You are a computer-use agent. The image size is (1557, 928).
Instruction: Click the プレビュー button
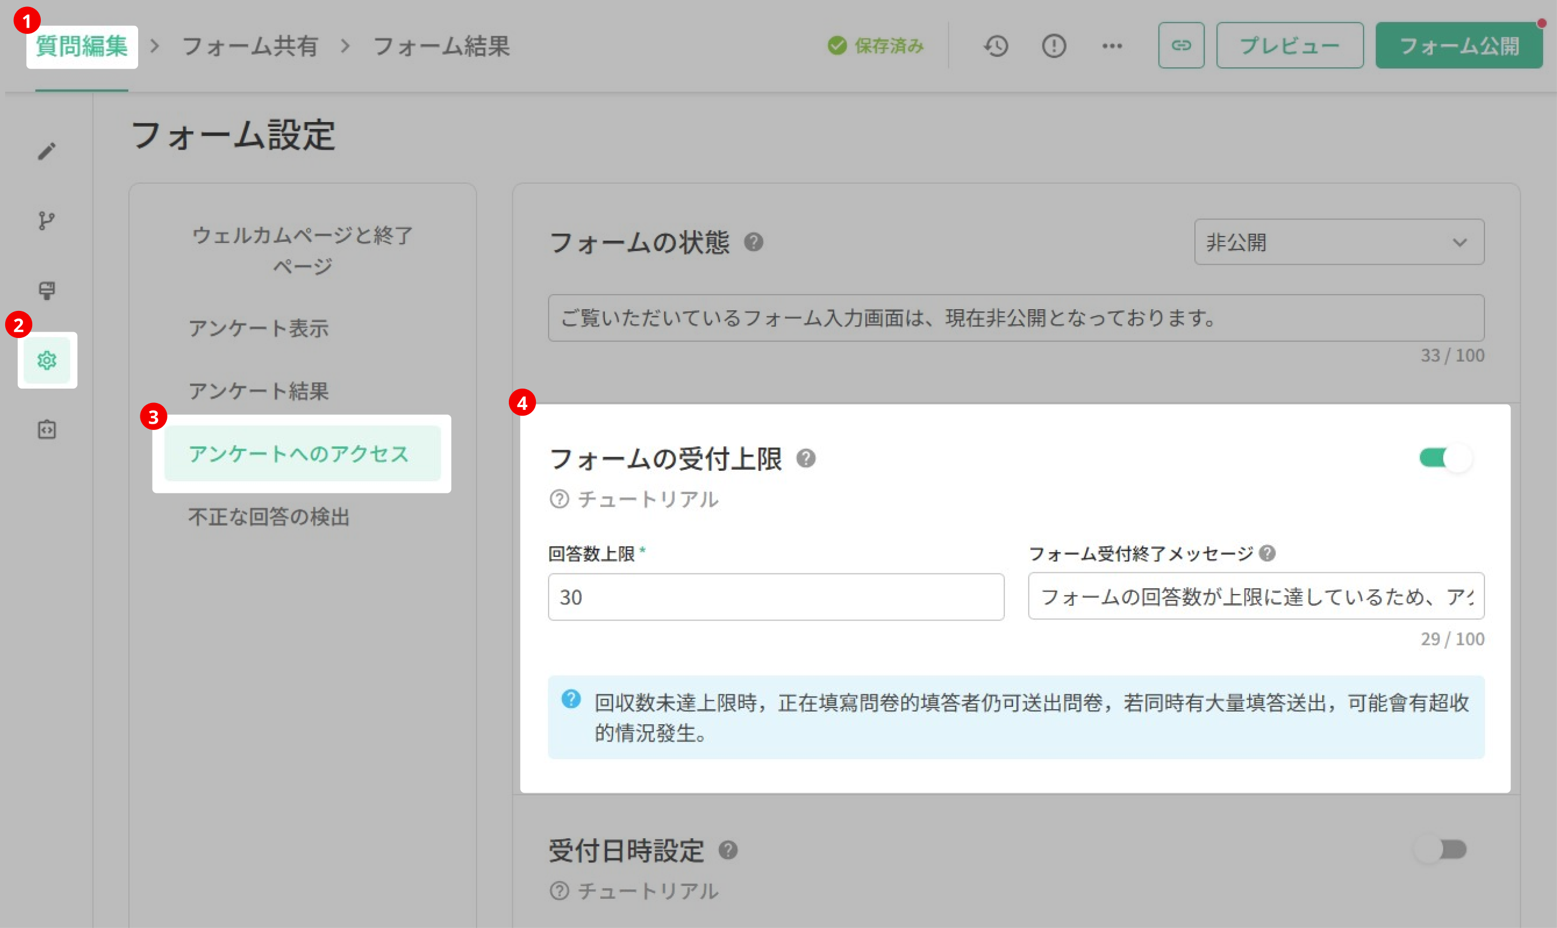pos(1289,45)
